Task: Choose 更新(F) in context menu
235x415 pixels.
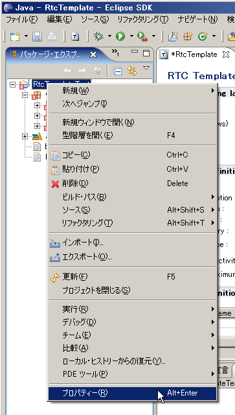Action: click(133, 277)
